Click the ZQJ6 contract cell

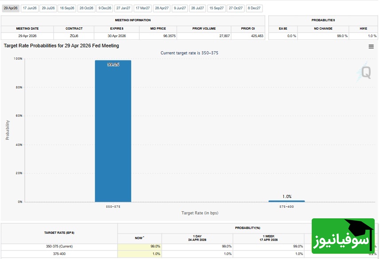[74, 36]
